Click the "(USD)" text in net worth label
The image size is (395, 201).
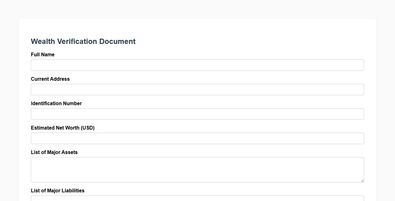point(87,128)
